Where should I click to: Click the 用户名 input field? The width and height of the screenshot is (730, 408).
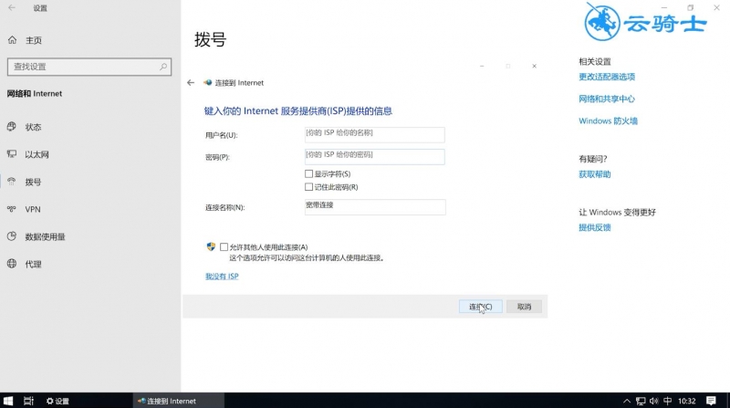coord(375,134)
